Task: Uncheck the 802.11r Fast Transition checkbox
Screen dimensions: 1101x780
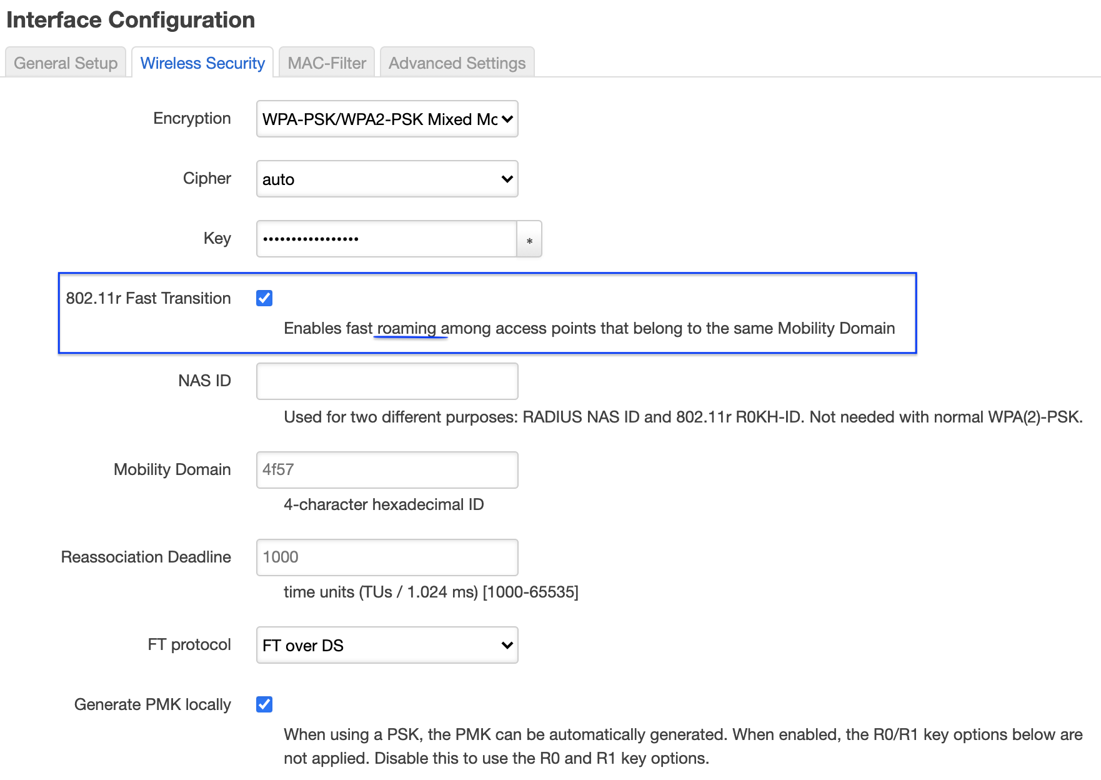Action: point(264,298)
